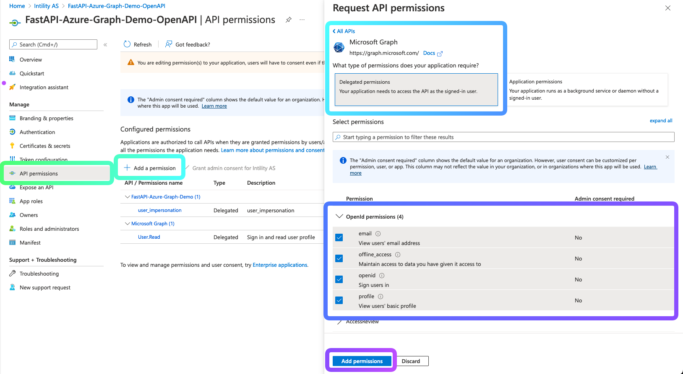The height and width of the screenshot is (374, 683).
Task: Dismiss the admin consent info banner
Action: pos(667,157)
